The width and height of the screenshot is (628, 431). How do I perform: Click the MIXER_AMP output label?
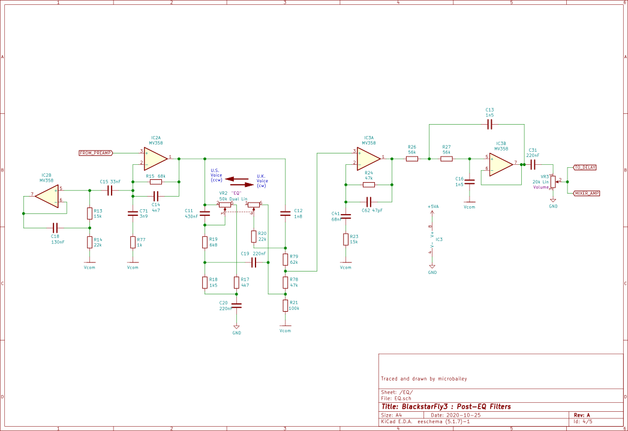(x=585, y=193)
